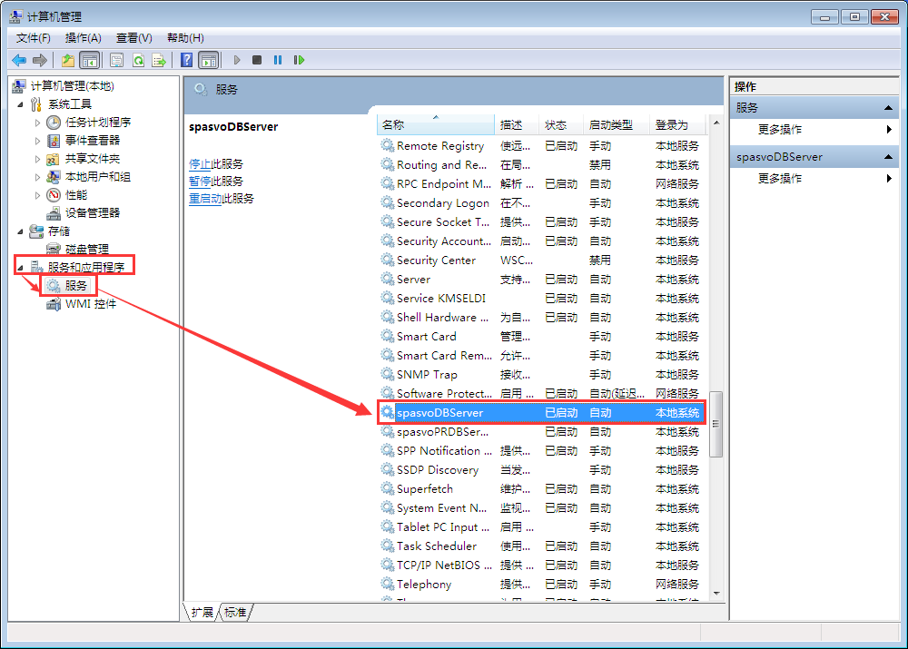Click the Restart Service toolbar icon
Image resolution: width=908 pixels, height=649 pixels.
pyautogui.click(x=299, y=60)
